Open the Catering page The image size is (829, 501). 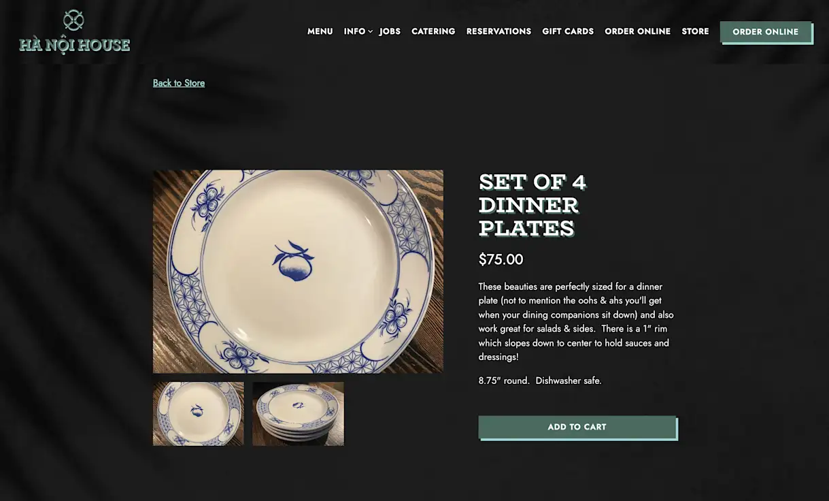[433, 31]
